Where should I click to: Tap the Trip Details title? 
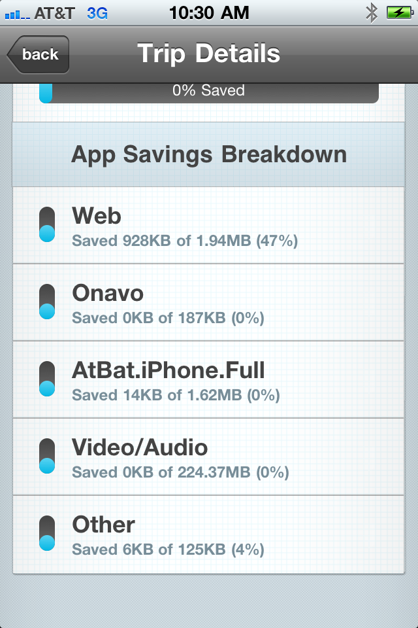pyautogui.click(x=209, y=54)
